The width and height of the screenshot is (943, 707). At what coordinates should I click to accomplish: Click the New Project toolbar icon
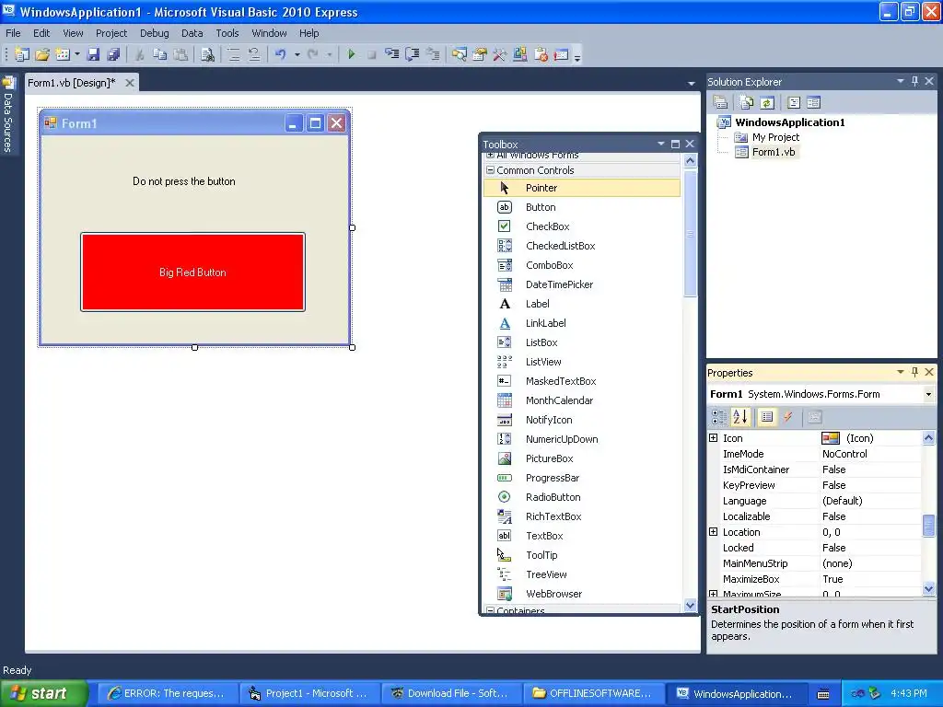(x=22, y=54)
